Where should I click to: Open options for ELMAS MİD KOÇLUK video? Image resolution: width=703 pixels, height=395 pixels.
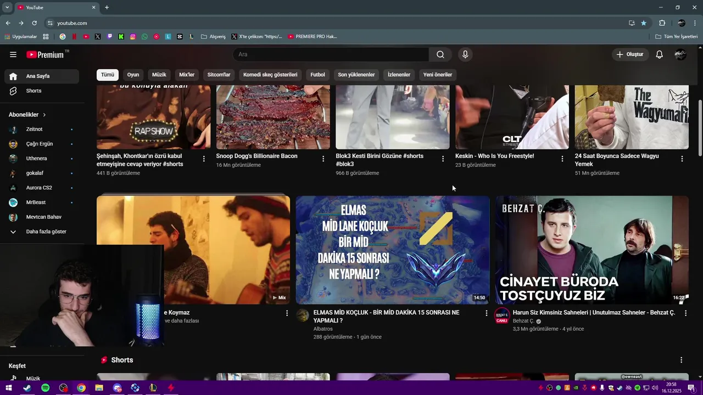coord(486,313)
